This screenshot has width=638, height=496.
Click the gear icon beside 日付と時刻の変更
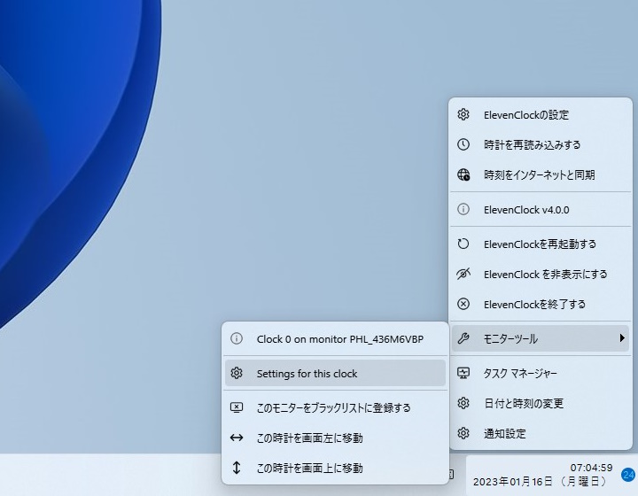point(463,403)
